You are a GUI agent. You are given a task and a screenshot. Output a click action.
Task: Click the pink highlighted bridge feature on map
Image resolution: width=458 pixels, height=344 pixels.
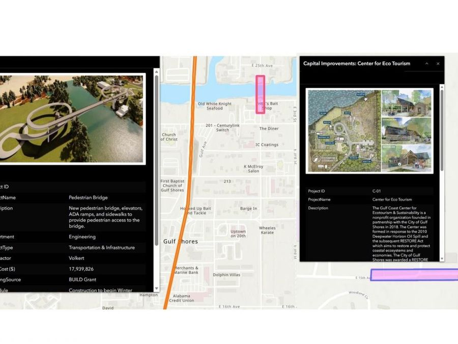(260, 94)
